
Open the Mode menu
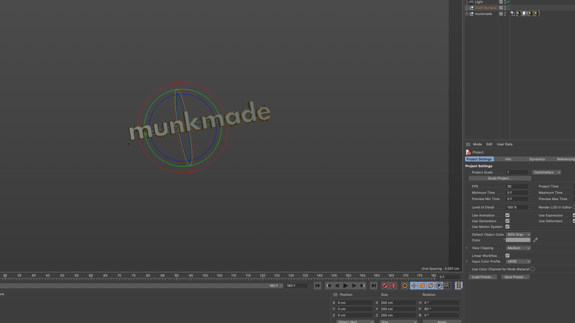point(477,144)
